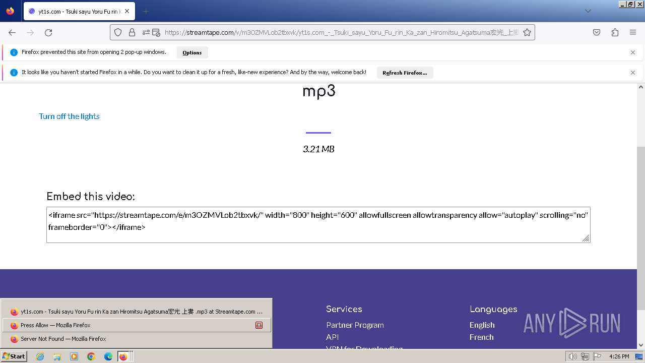Select Server Not Found window preview
The height and width of the screenshot is (363, 645).
(137, 339)
